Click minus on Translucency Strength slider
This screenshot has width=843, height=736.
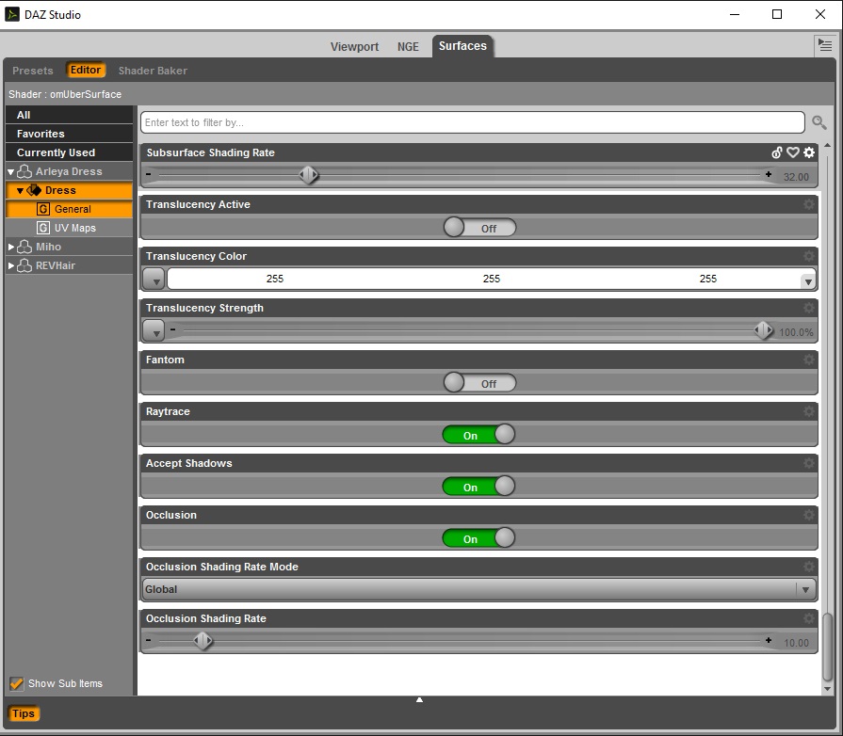172,329
